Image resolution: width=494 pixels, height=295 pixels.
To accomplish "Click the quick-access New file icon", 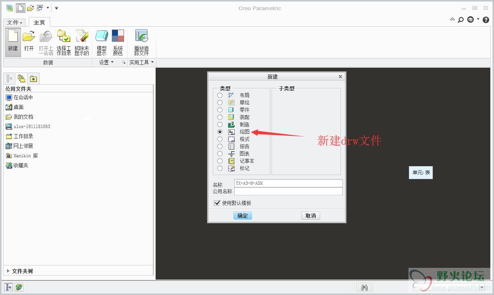I will [20, 8].
